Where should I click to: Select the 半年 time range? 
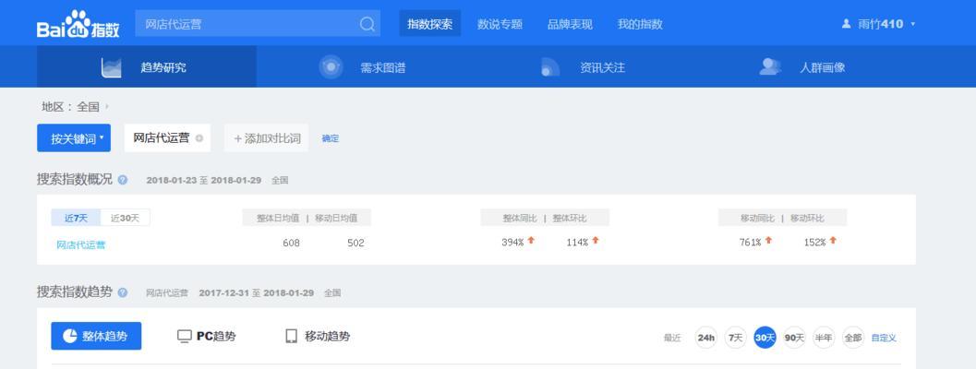tap(824, 338)
